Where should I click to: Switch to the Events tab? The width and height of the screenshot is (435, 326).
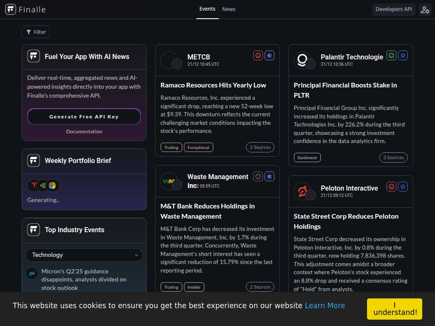click(207, 9)
